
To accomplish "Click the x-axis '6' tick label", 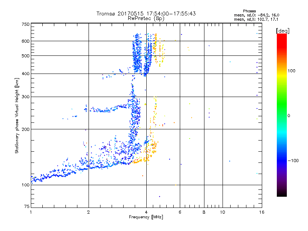I will pos(180,212).
